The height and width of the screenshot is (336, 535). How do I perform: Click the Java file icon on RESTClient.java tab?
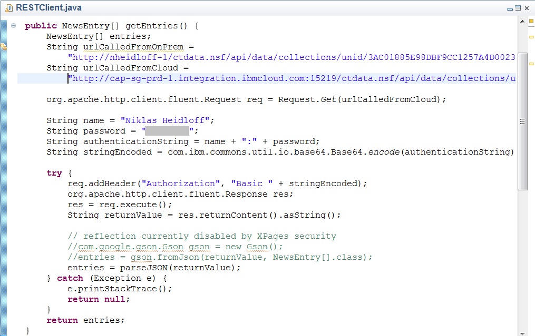click(9, 8)
